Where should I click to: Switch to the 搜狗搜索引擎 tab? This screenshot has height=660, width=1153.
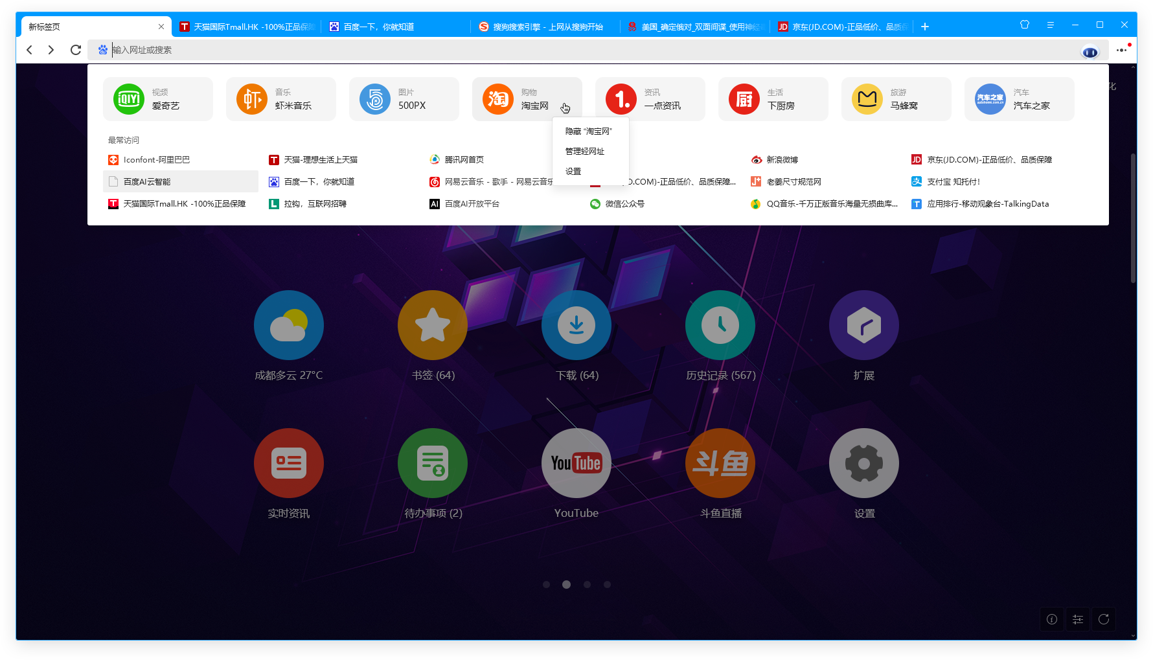[x=546, y=27]
